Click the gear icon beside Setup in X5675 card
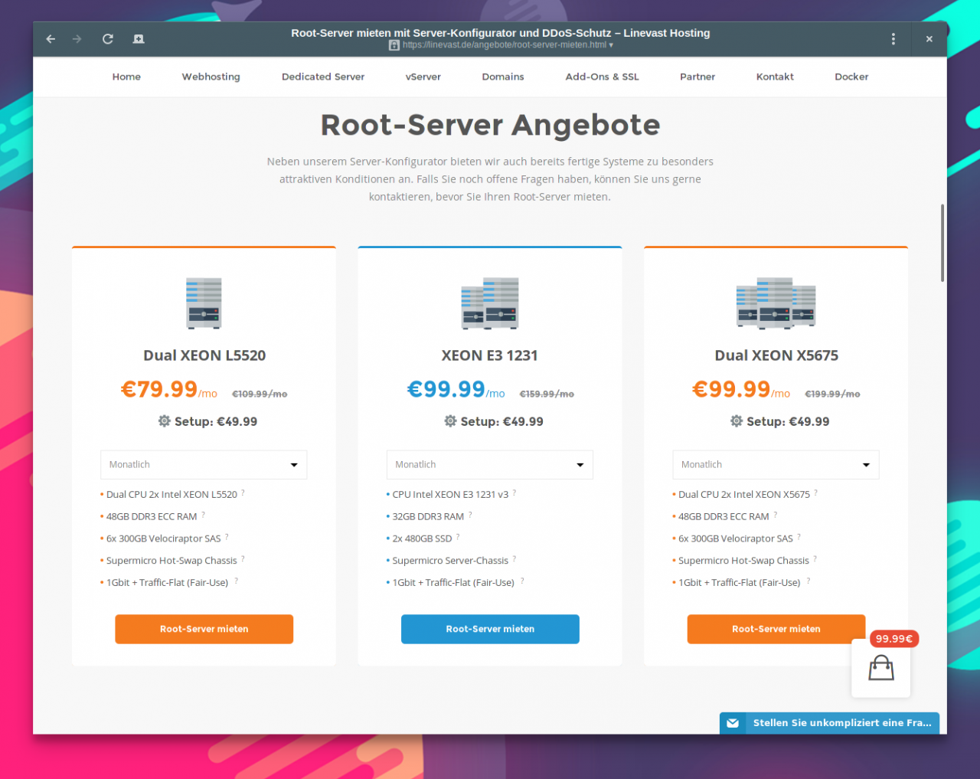This screenshot has width=980, height=779. [x=737, y=421]
